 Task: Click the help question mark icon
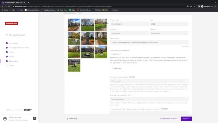pyautogui.click(x=35, y=119)
